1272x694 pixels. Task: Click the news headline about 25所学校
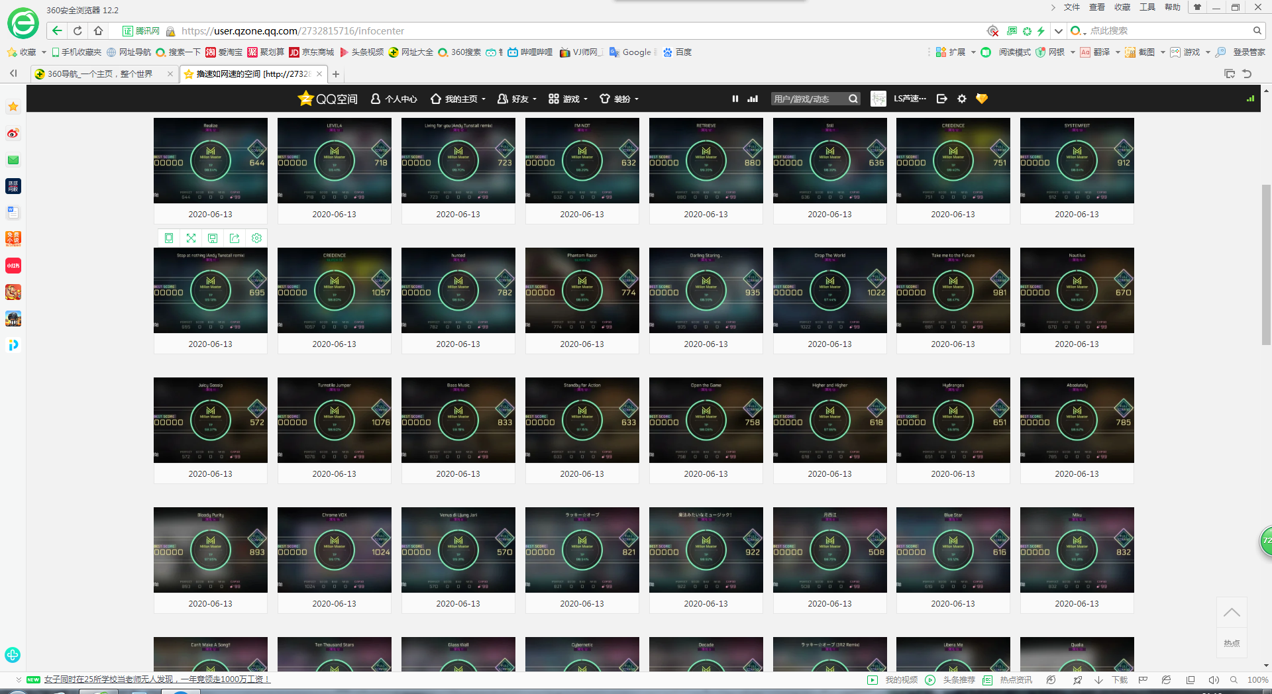[x=157, y=679]
